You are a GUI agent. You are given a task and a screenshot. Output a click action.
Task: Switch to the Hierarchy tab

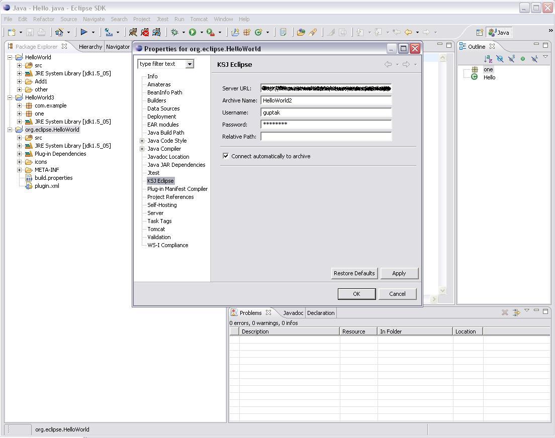pyautogui.click(x=90, y=47)
